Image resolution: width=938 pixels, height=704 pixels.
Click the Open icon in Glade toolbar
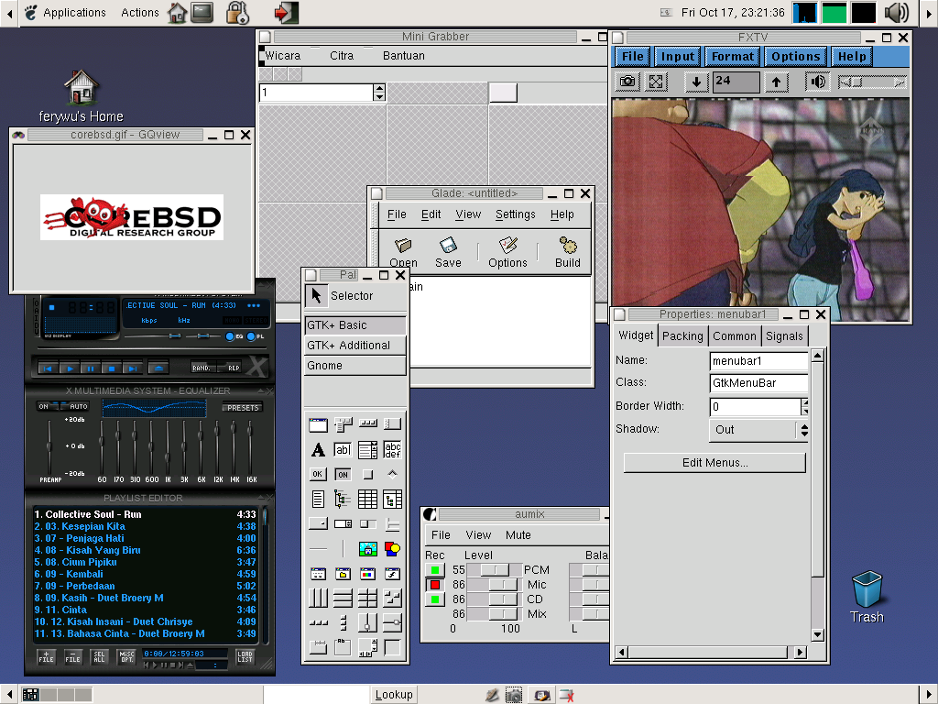[x=403, y=252]
